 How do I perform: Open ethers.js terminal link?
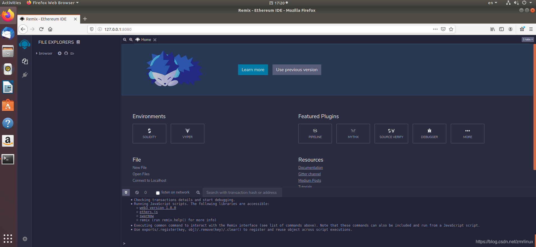click(149, 212)
